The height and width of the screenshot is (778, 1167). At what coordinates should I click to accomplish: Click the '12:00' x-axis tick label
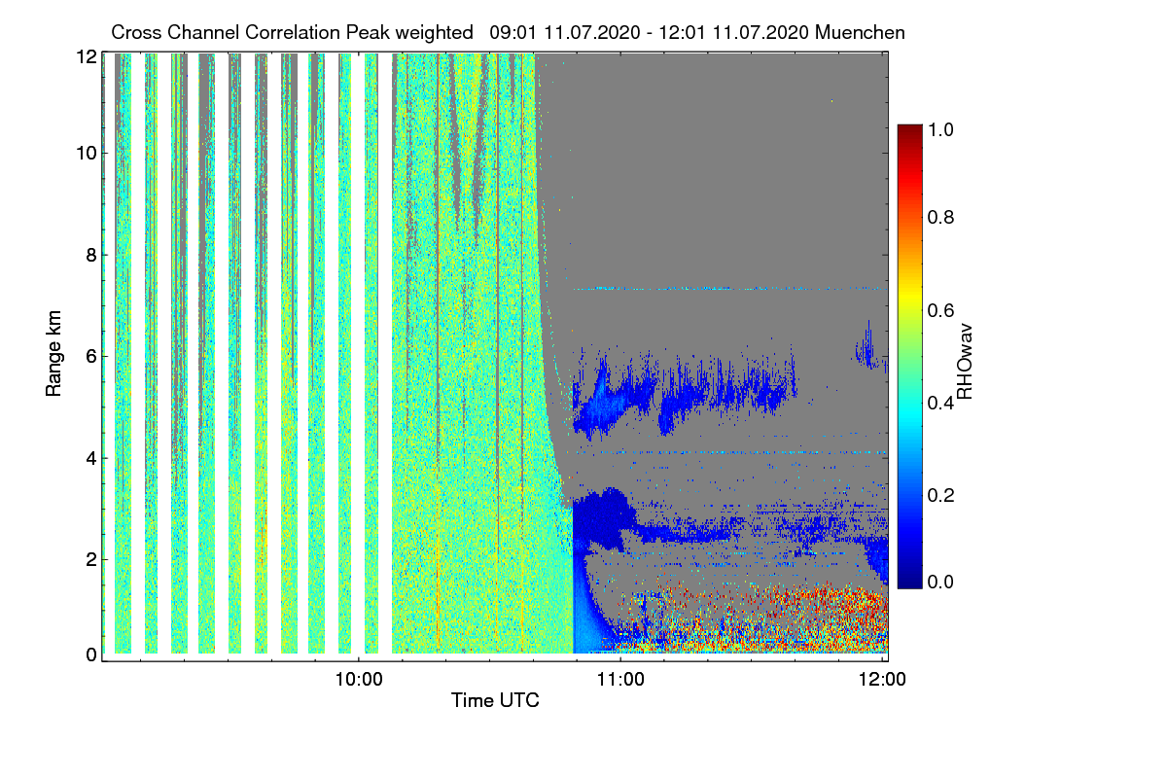(x=882, y=678)
